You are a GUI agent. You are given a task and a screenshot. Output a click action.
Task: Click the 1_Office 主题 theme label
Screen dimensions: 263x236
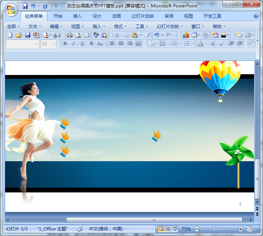(x=52, y=229)
